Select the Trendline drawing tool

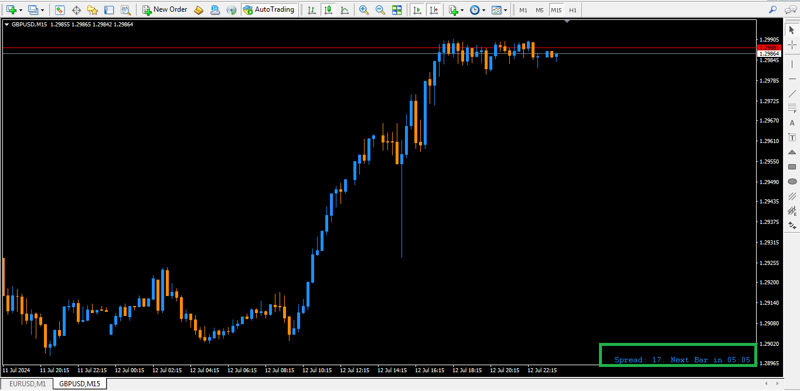792,93
